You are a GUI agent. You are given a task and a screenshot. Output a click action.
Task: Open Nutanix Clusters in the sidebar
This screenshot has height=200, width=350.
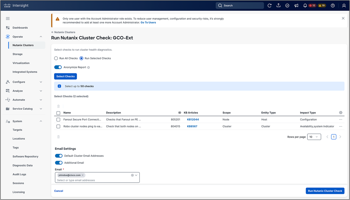click(23, 45)
